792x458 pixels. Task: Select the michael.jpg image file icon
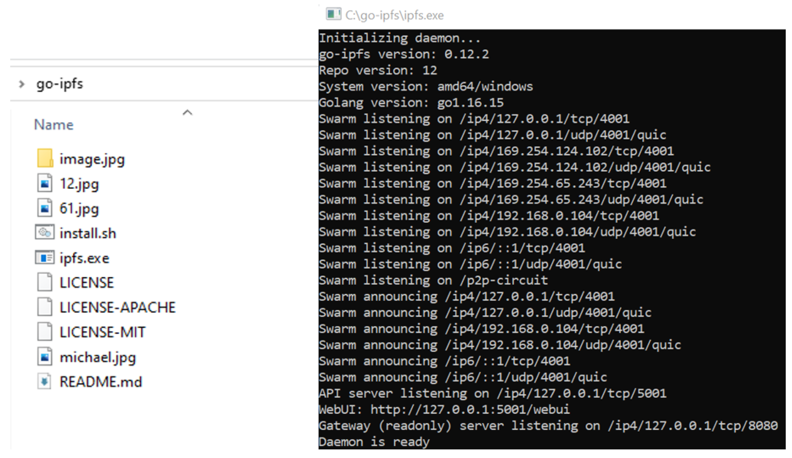[45, 356]
